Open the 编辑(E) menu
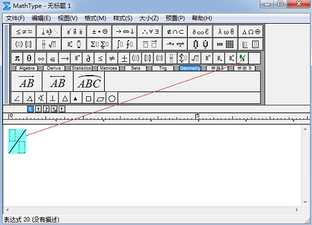The width and height of the screenshot is (312, 225). pyautogui.click(x=41, y=18)
